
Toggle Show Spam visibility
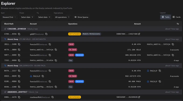(81, 17)
